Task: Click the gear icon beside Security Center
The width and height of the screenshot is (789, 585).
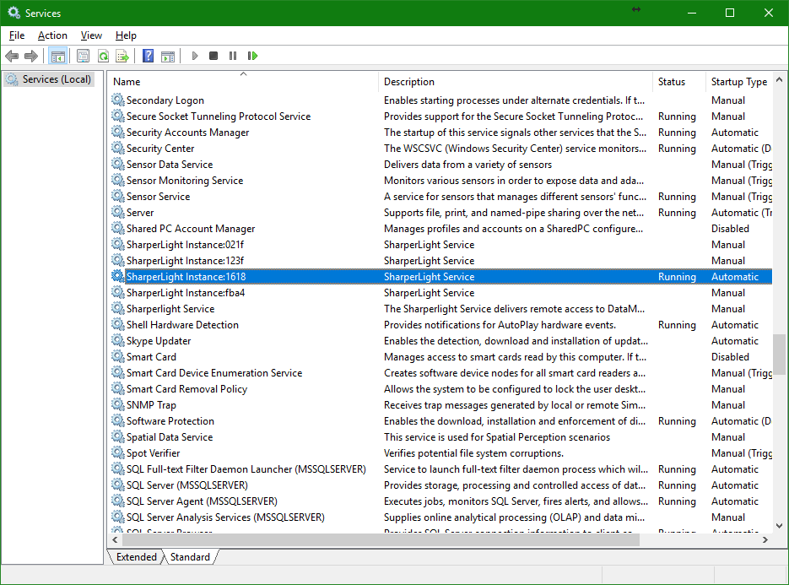Action: [118, 148]
